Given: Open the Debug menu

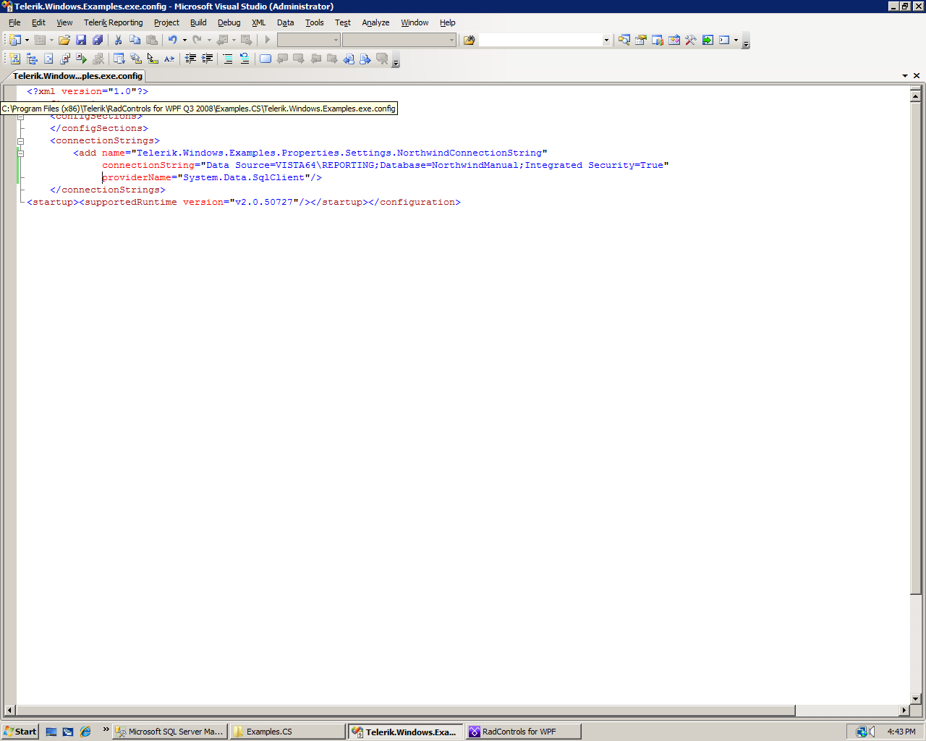Looking at the screenshot, I should point(229,22).
